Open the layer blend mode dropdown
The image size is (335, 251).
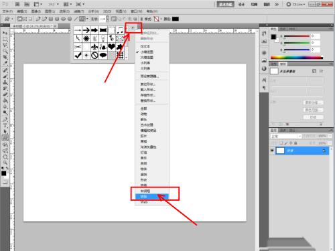tap(286, 136)
